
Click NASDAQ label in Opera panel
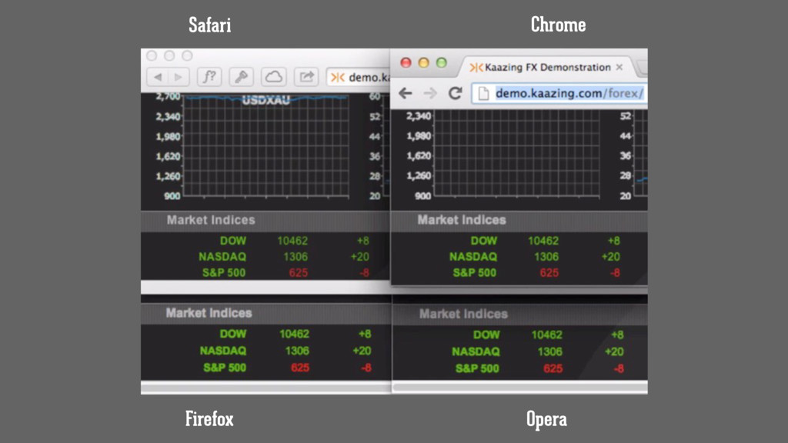476,351
